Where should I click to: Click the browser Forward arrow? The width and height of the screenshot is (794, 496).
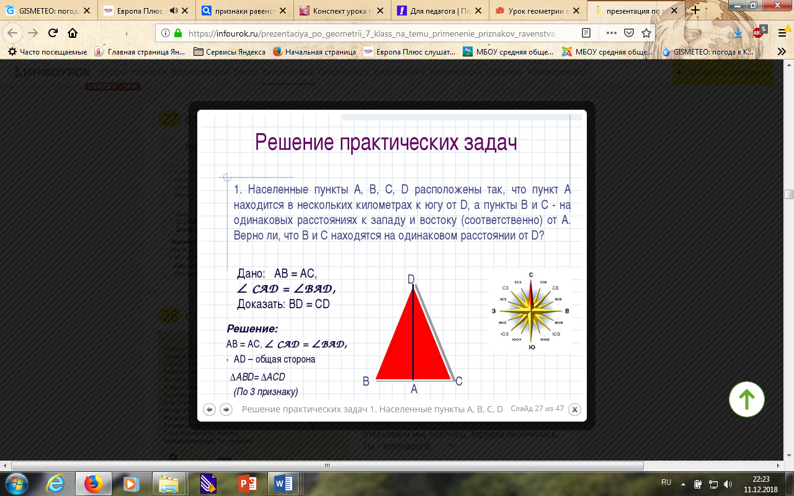pos(33,33)
